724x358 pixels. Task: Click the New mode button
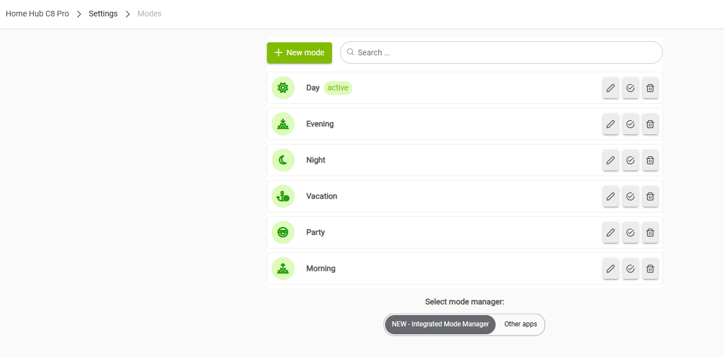pyautogui.click(x=299, y=53)
